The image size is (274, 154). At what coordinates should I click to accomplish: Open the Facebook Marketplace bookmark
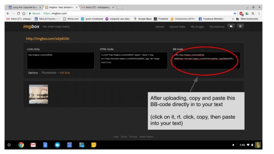pyautogui.click(x=211, y=19)
